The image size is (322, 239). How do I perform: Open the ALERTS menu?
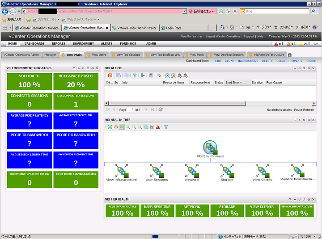(x=106, y=43)
